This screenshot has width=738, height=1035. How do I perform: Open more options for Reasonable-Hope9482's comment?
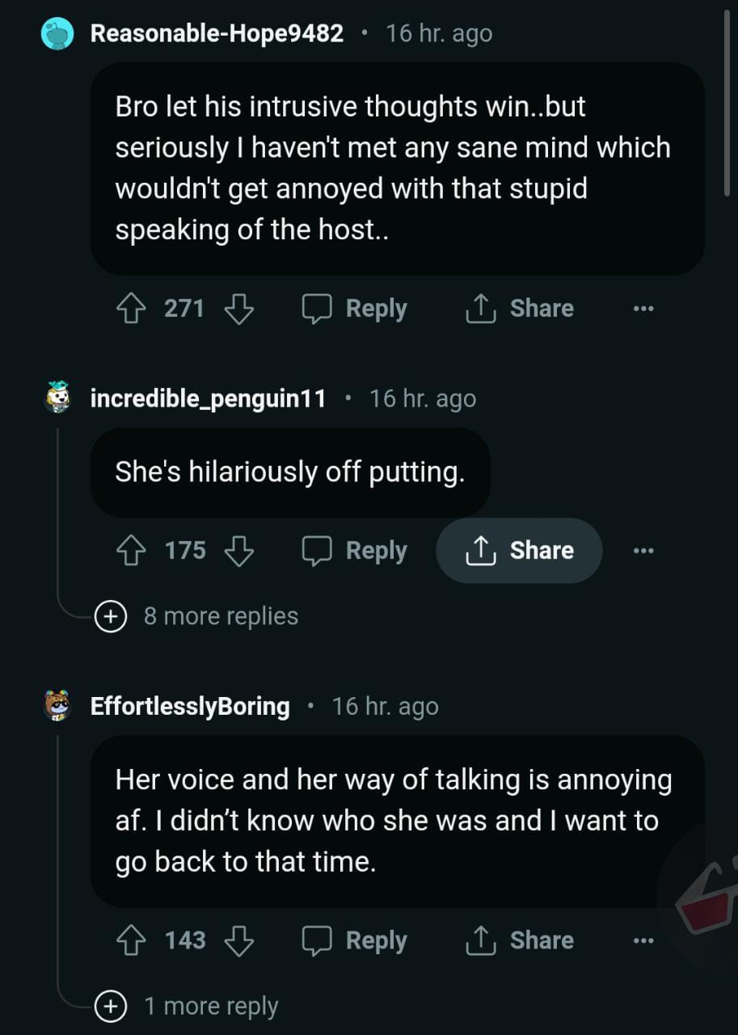tap(643, 308)
